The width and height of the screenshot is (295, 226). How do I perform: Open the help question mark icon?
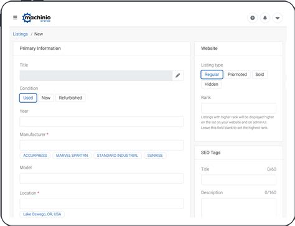[x=253, y=18]
